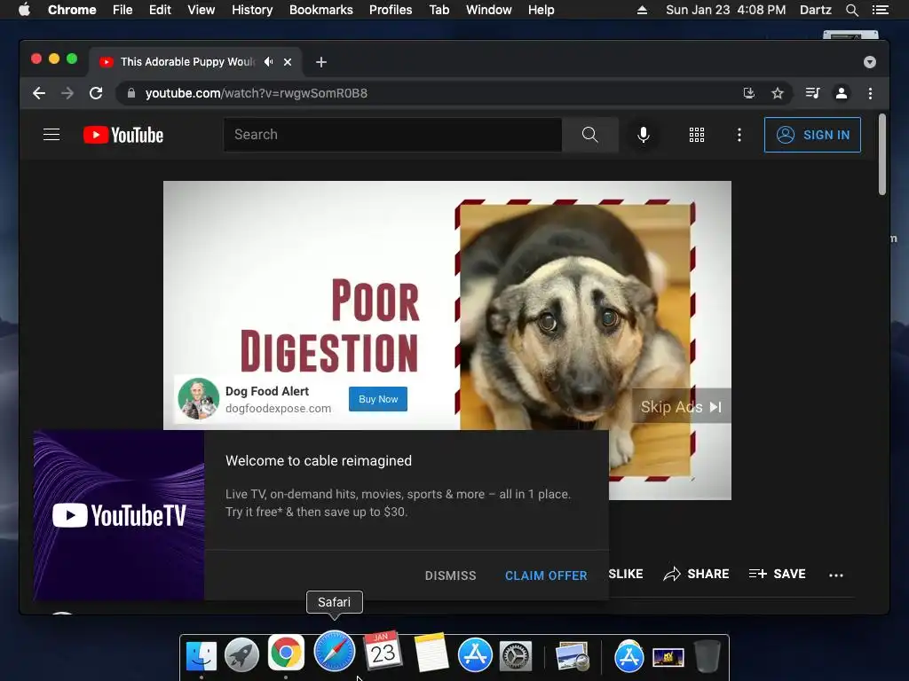Click the Buy Now ad button

click(x=378, y=399)
